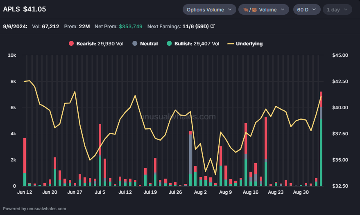Open the 1 day interval dropdown
The image size is (360, 215).
click(x=337, y=10)
